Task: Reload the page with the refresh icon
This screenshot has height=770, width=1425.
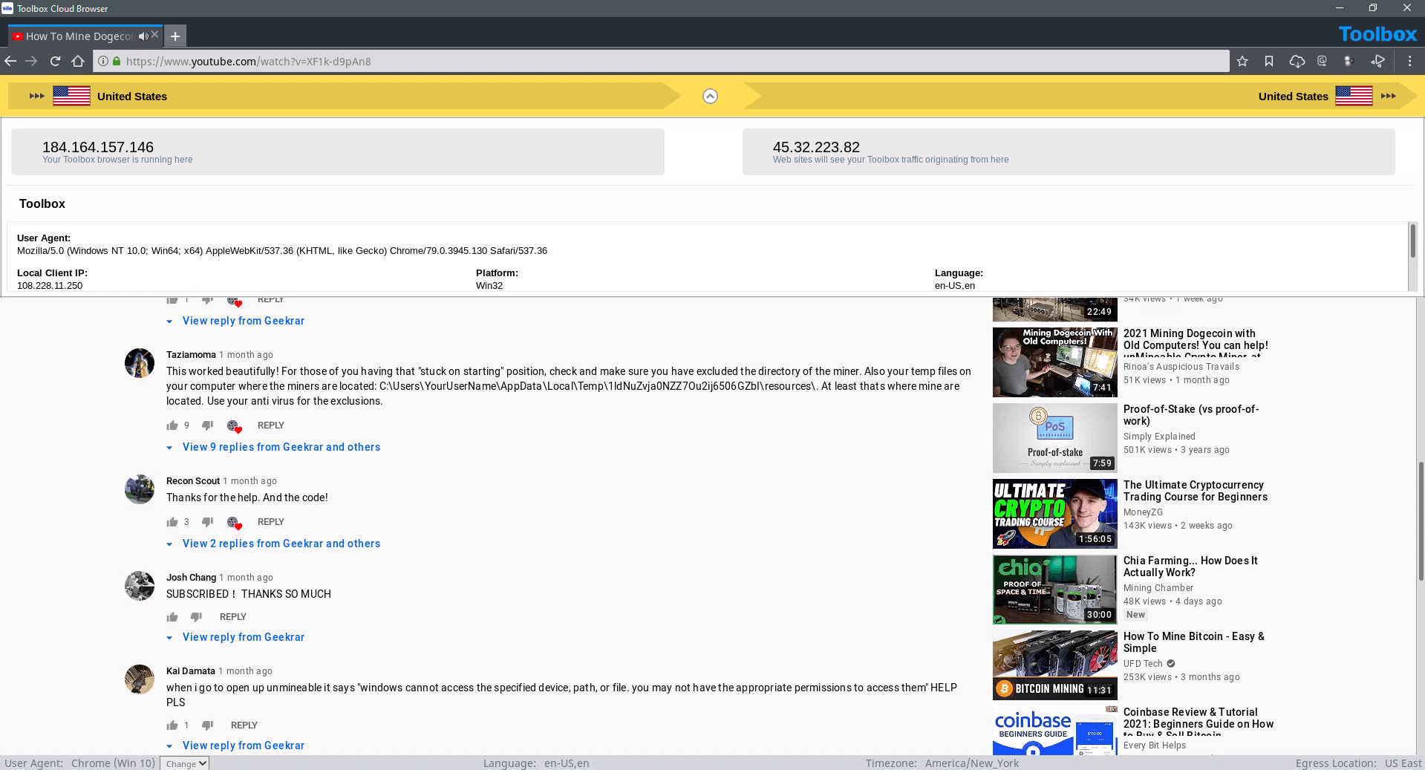Action: [x=55, y=62]
